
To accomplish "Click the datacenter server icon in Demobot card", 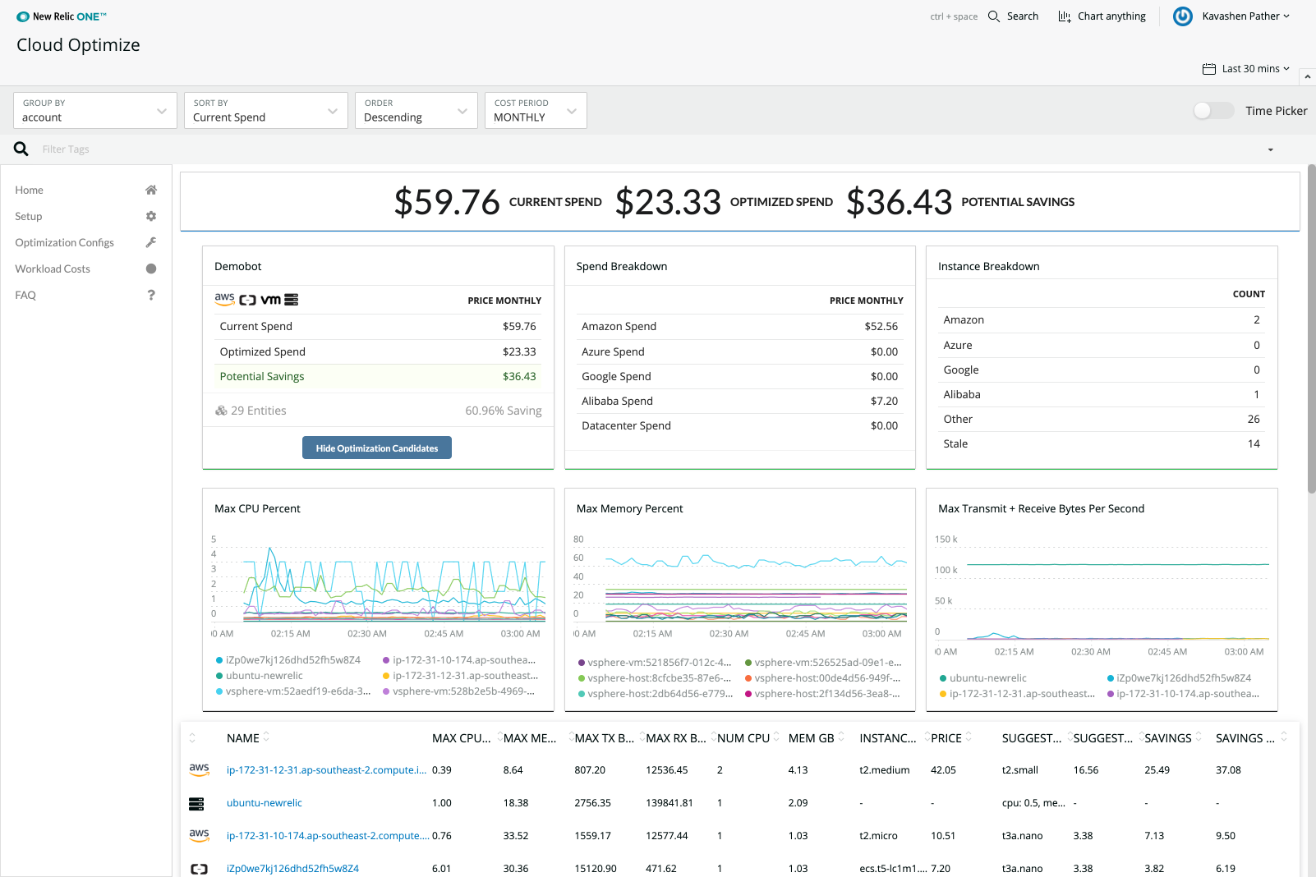I will click(x=292, y=300).
